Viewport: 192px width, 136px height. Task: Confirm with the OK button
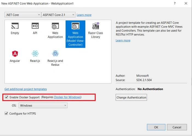coord(156,127)
